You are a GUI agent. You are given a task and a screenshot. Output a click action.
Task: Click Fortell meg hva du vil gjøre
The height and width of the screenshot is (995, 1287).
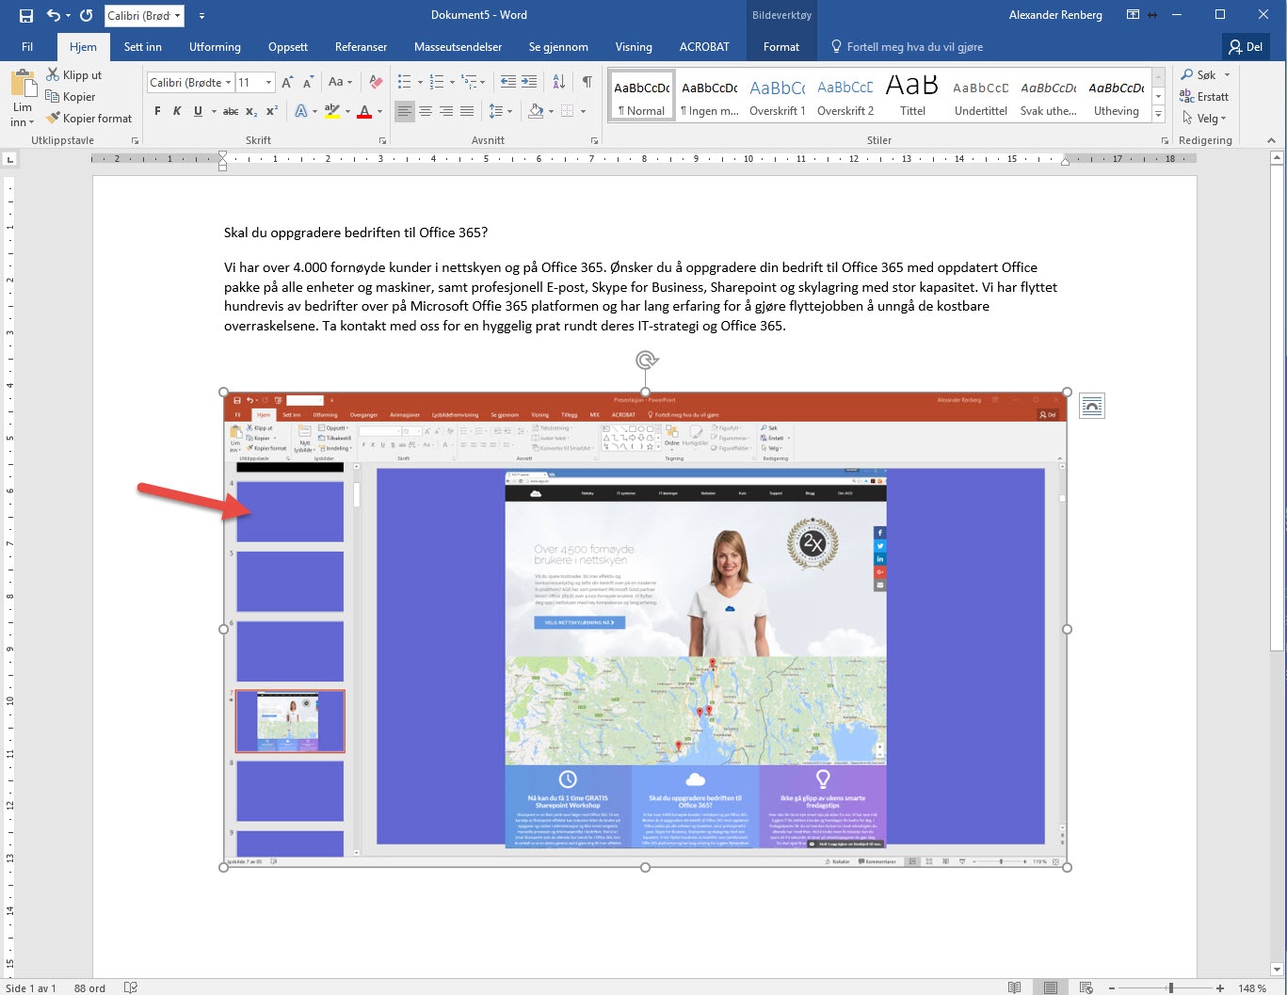click(905, 47)
